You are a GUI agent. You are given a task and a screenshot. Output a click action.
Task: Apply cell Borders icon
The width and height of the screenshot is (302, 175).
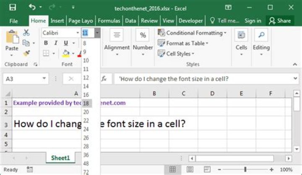click(x=46, y=53)
